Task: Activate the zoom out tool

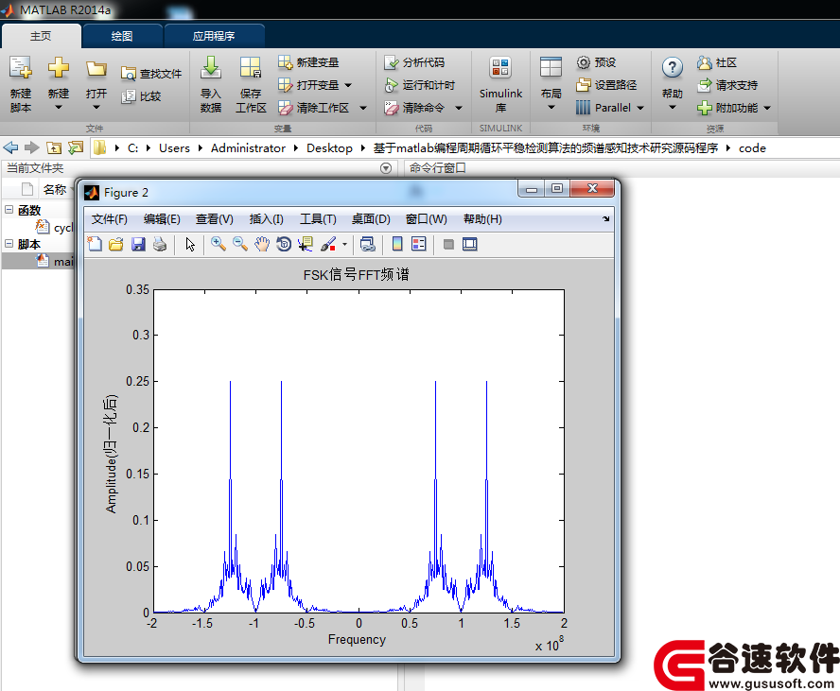Action: click(240, 244)
